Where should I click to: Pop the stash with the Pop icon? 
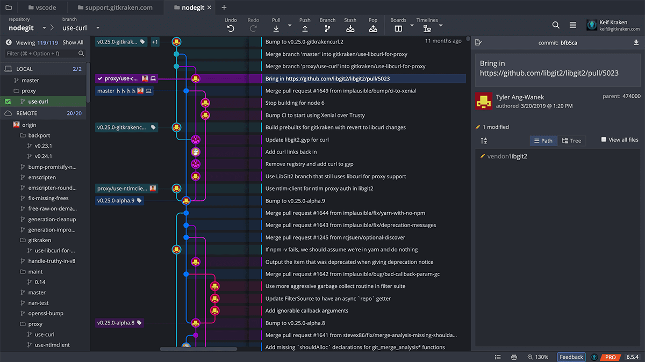(373, 29)
